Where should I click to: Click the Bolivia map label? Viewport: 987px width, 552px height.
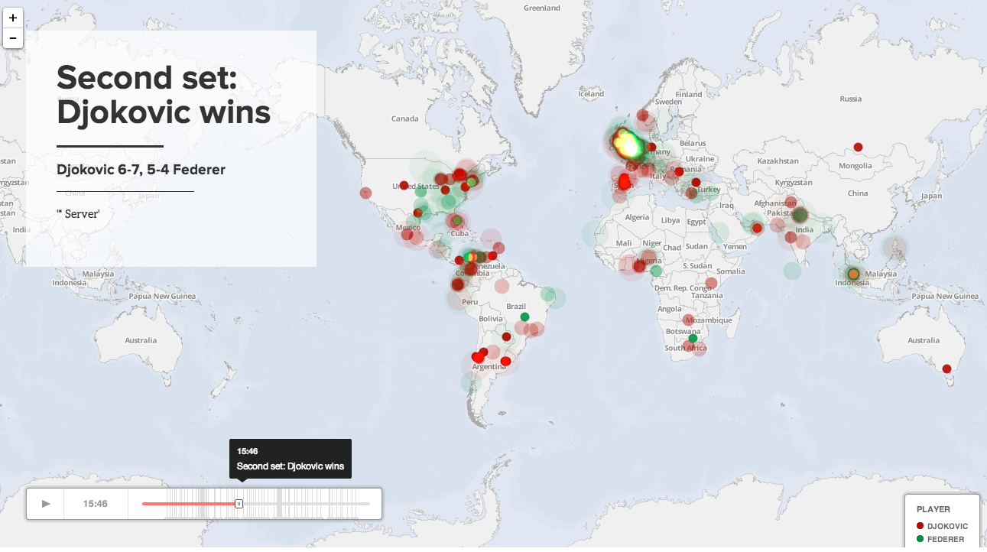(x=491, y=318)
